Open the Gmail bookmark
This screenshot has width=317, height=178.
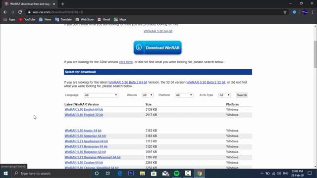point(104,19)
